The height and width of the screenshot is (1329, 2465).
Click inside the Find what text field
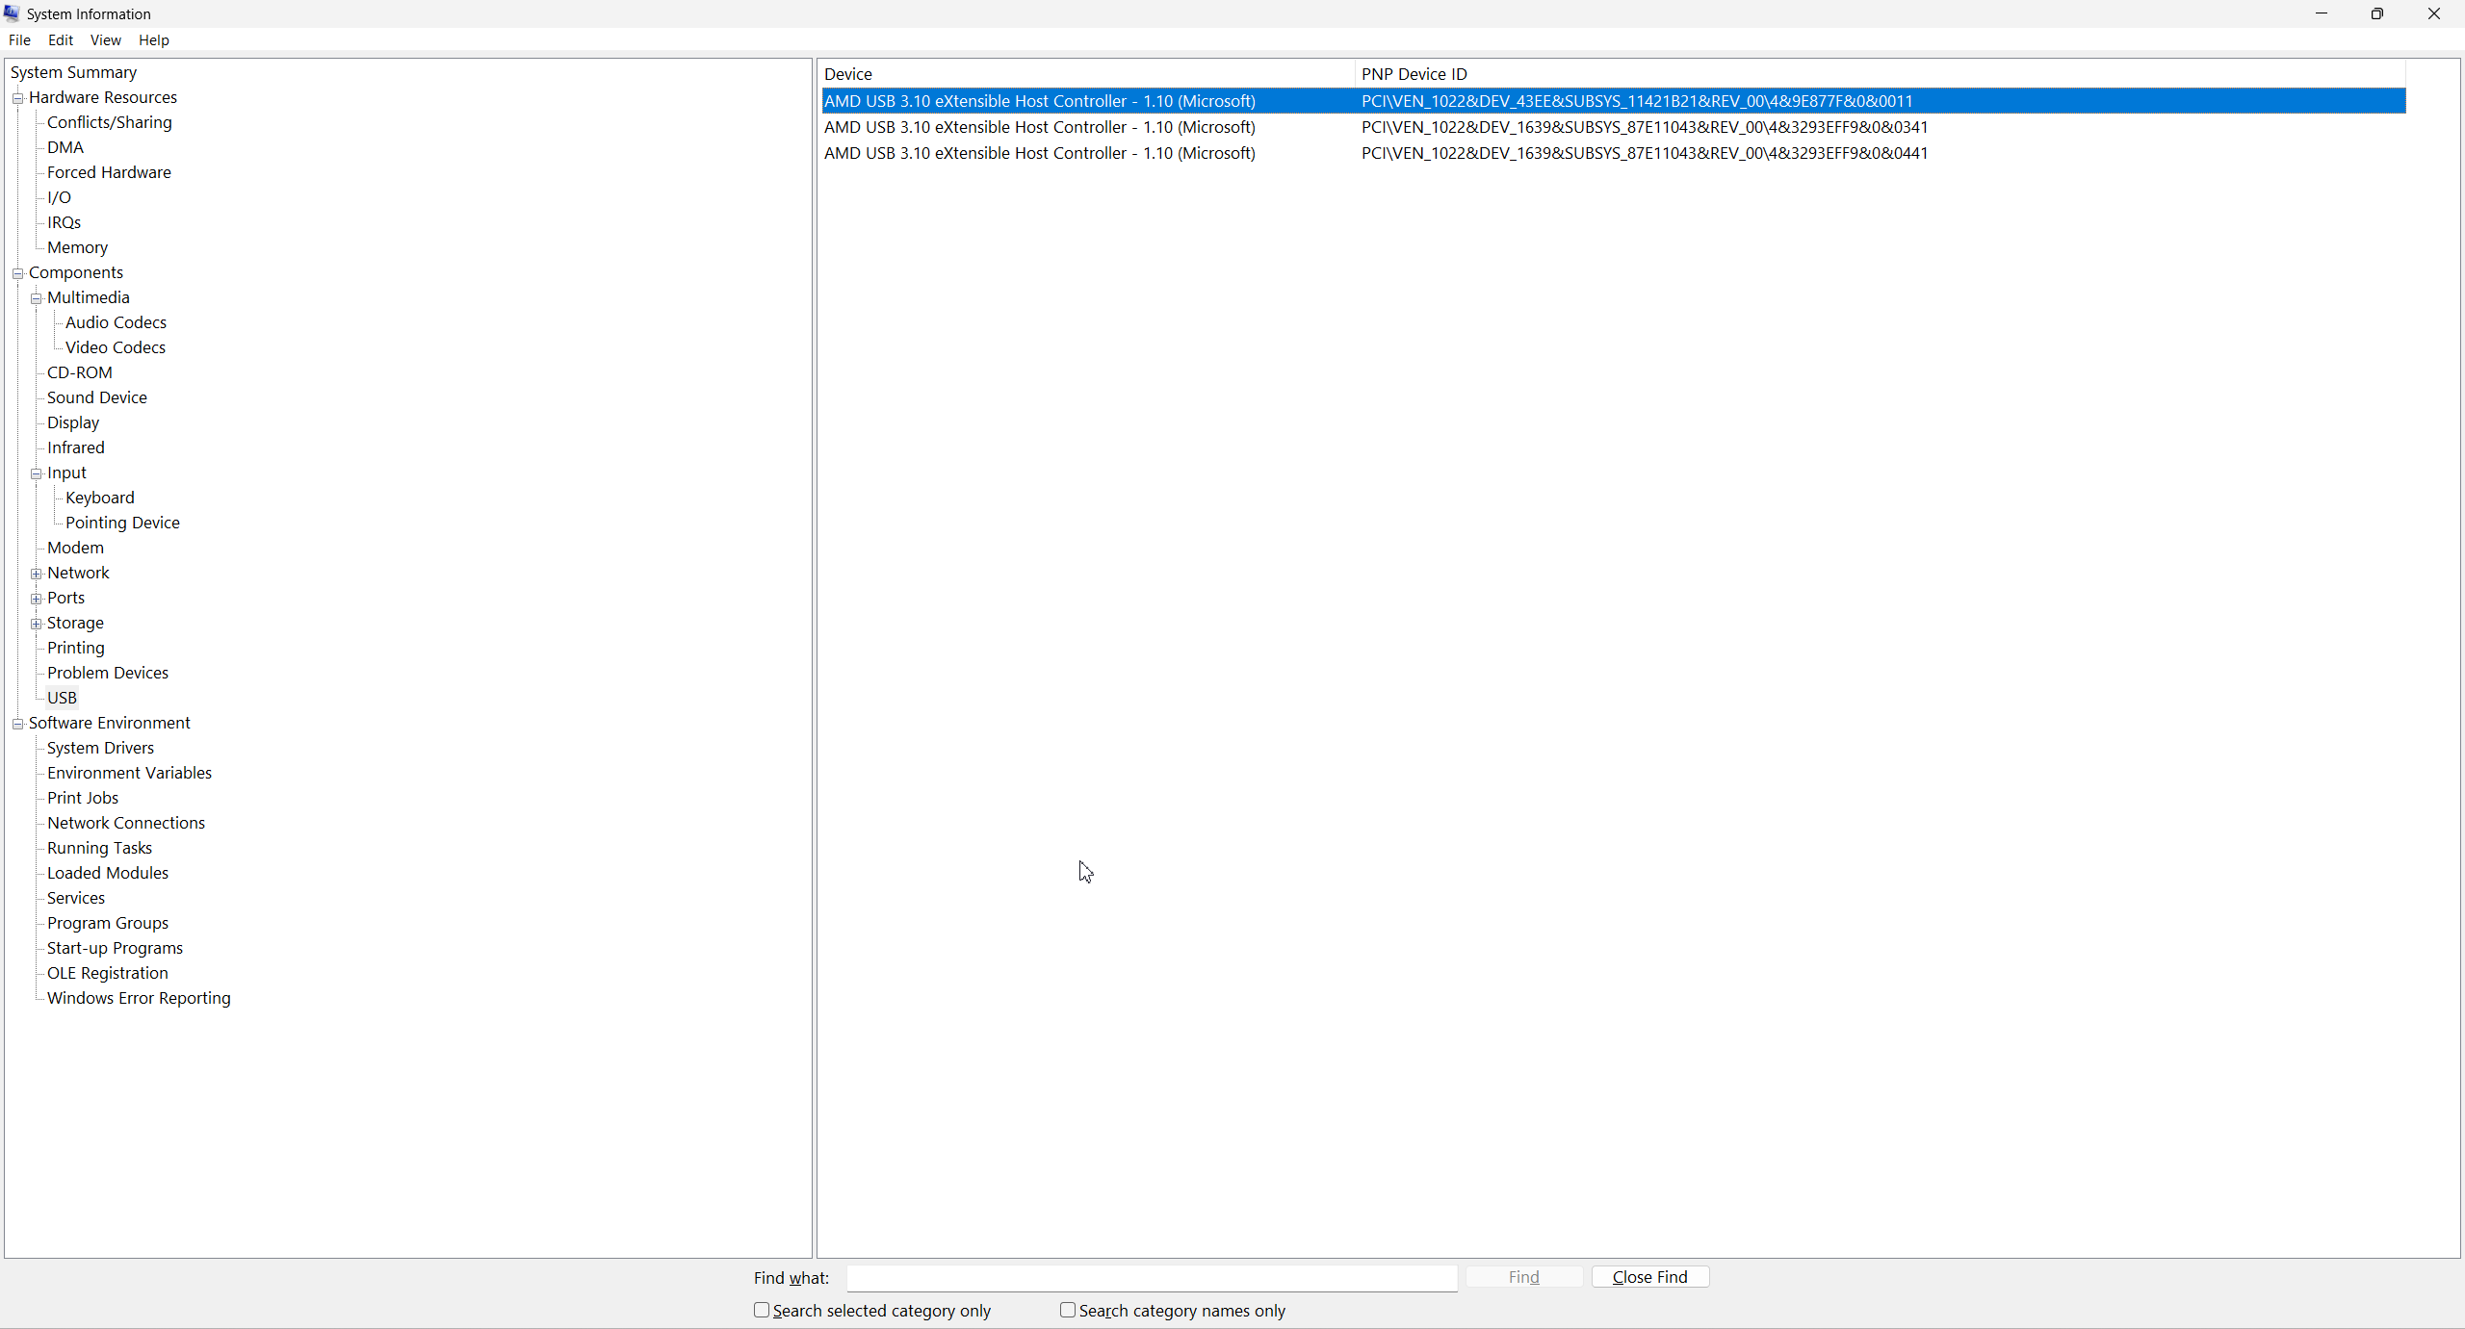[1152, 1278]
